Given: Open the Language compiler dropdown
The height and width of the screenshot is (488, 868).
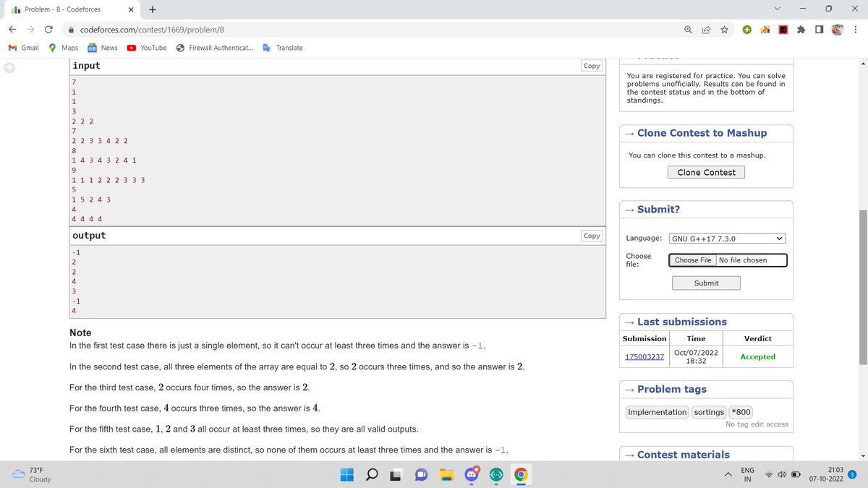Looking at the screenshot, I should coord(728,238).
